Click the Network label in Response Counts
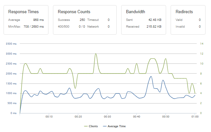 pyautogui.click(x=93, y=26)
